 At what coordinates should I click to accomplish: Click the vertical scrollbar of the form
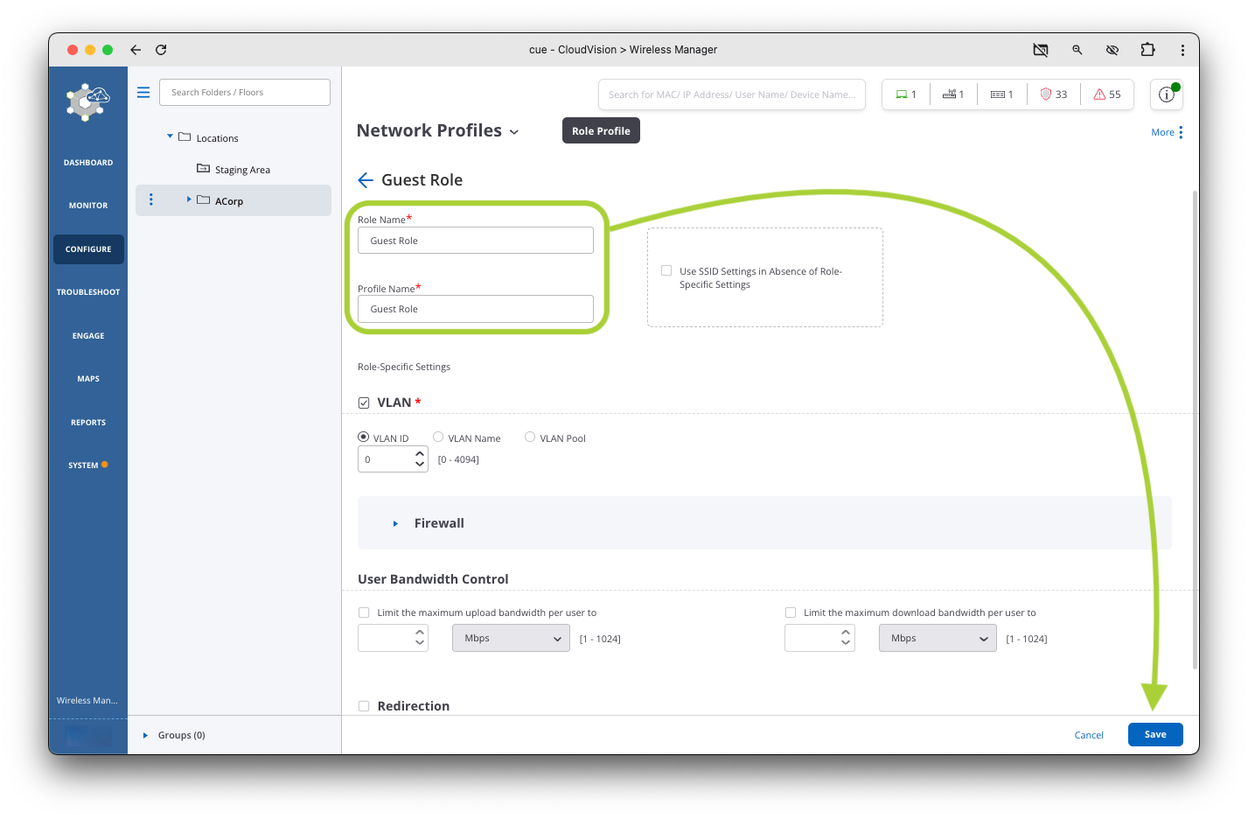pyautogui.click(x=1195, y=429)
